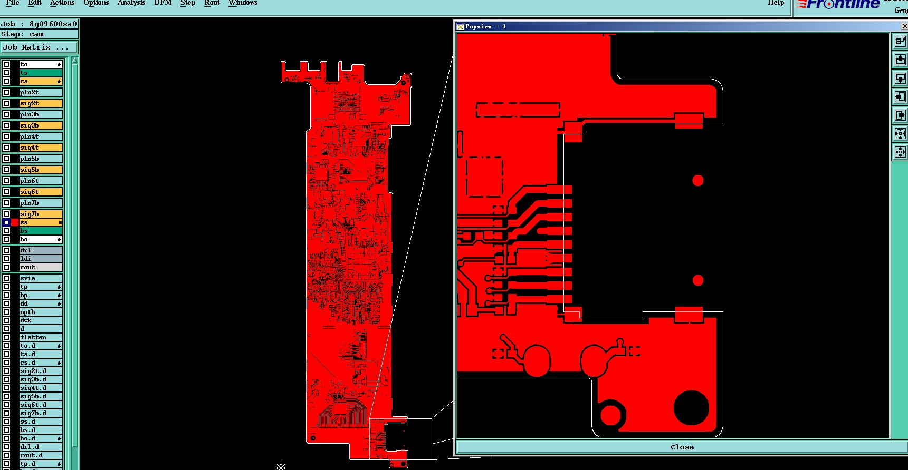The image size is (908, 470).
Task: Click the hand marker on the 'tp' layer
Action: (x=59, y=287)
